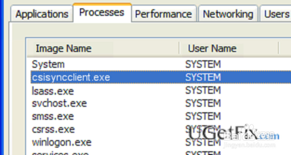The image size is (291, 155).
Task: Click the svchost.exe process entry
Action: click(x=59, y=103)
